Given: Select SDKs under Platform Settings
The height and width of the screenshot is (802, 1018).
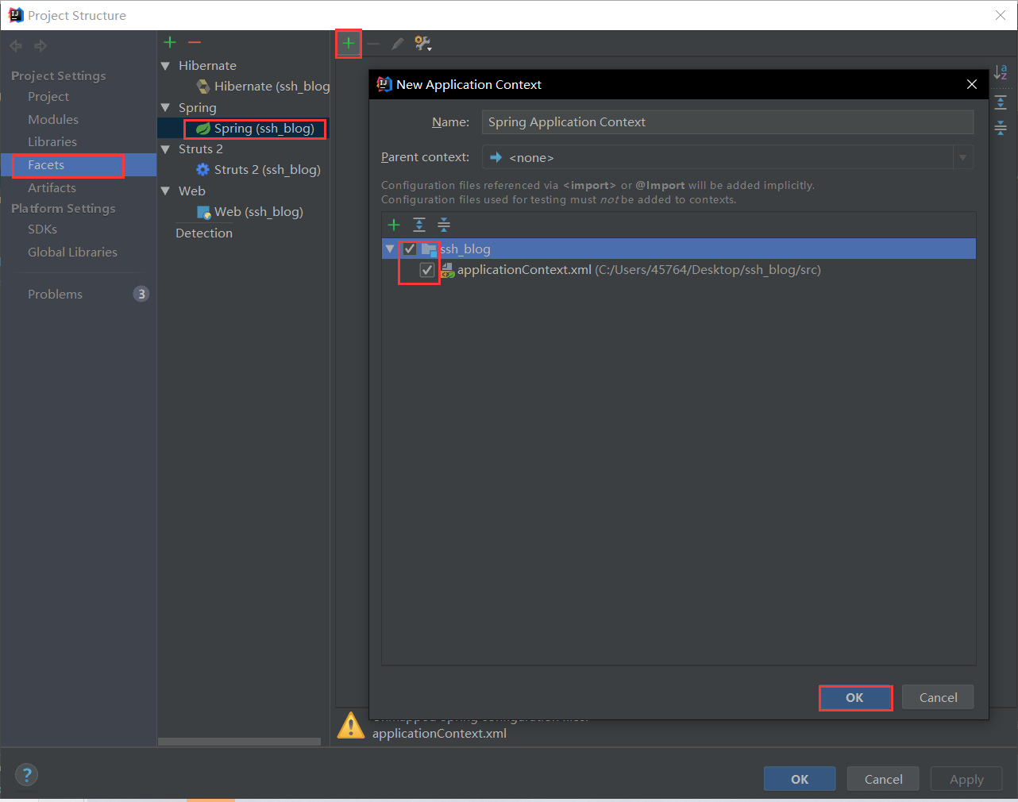Looking at the screenshot, I should pos(43,229).
